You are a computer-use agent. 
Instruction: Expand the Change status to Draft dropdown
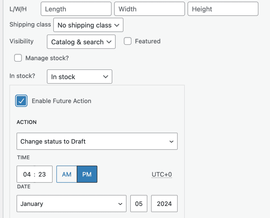(x=97, y=141)
